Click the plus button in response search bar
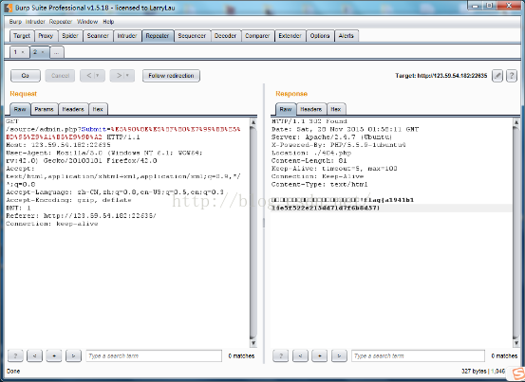 pyautogui.click(x=319, y=355)
